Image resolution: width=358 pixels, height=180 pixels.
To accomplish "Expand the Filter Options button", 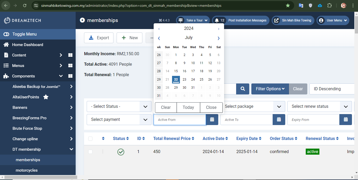I will point(270,89).
